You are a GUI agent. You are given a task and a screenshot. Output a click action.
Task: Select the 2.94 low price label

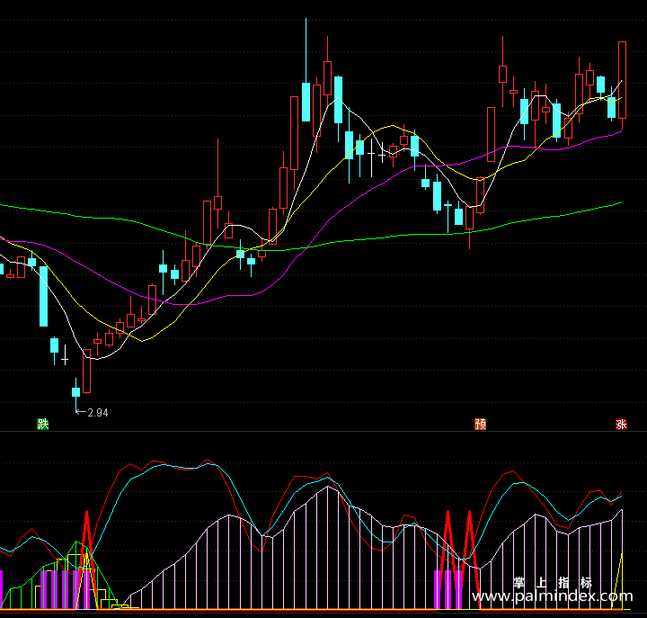point(98,413)
